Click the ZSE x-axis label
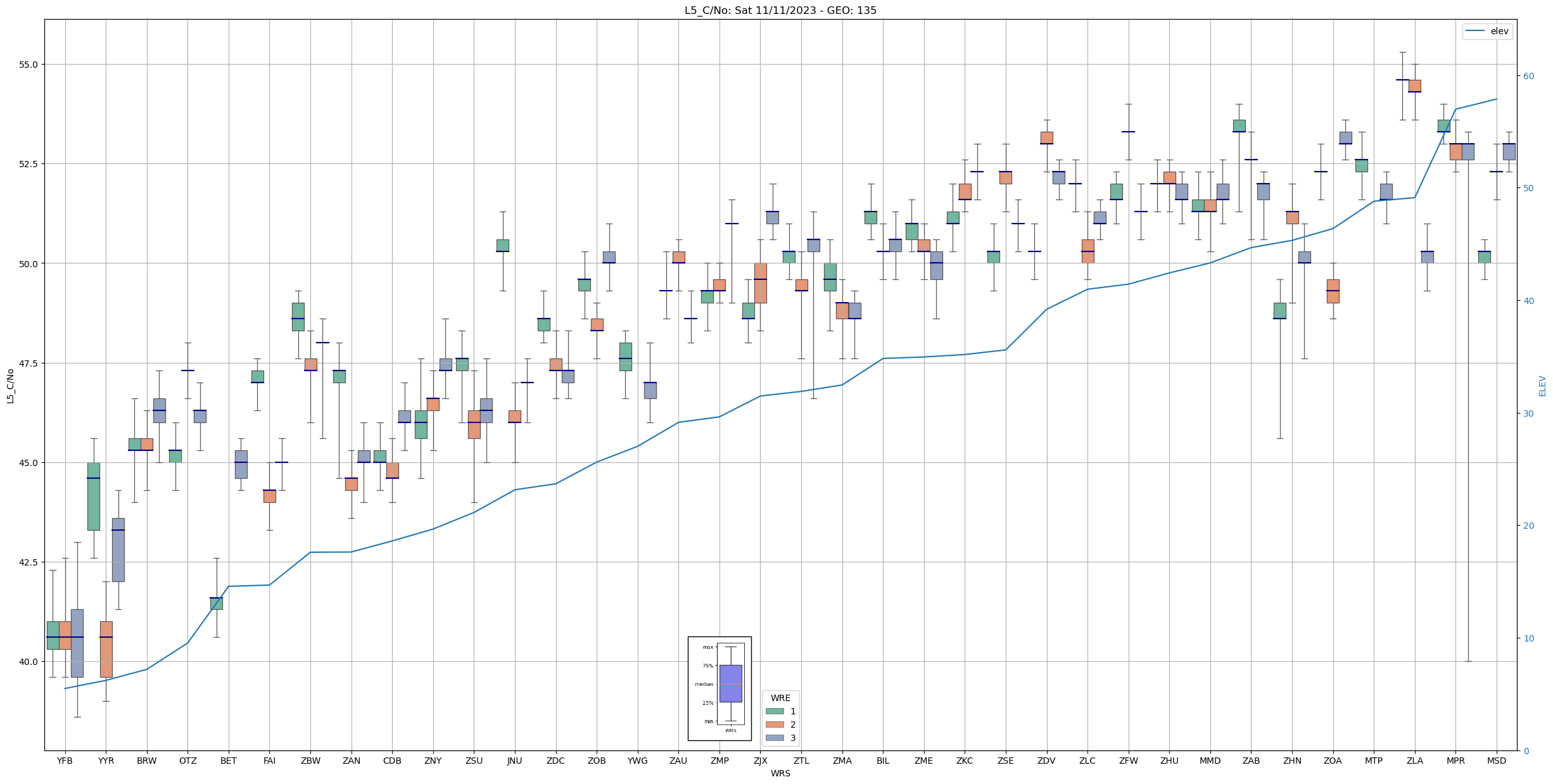1553x784 pixels. pyautogui.click(x=1006, y=761)
